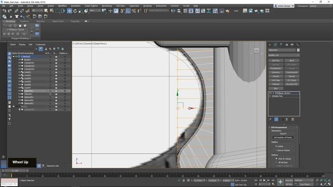The height and width of the screenshot is (187, 333).
Task: Toggle the 3D Snaps icon
Action: pos(122,11)
